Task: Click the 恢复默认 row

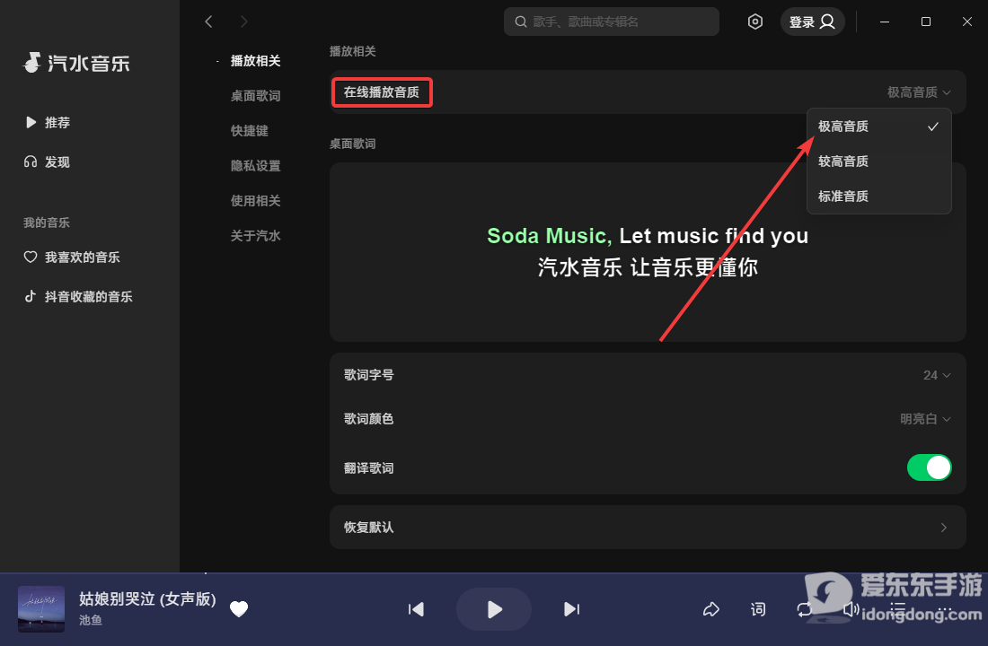Action: tap(648, 527)
